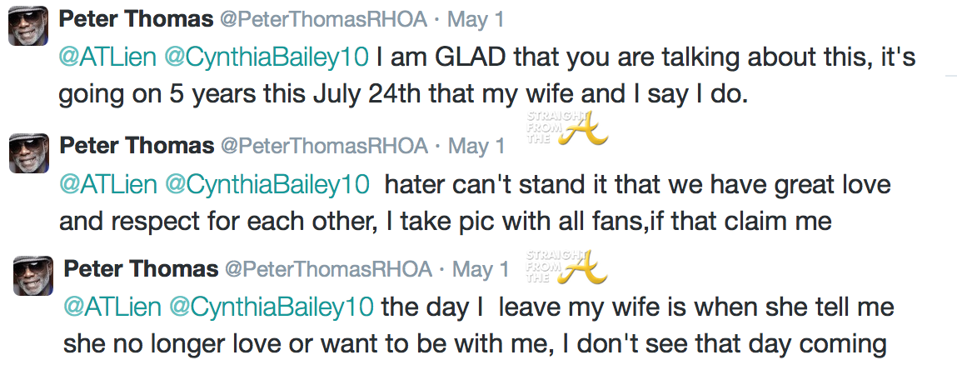
Task: Click the @PeterThomasRHOA handle in the third tweet
Action: tap(329, 268)
